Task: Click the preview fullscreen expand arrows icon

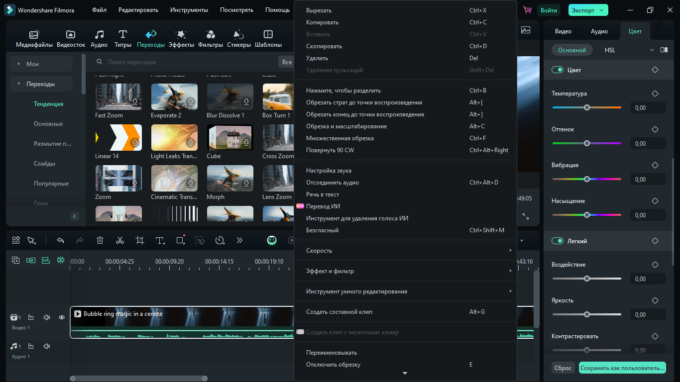Action: tap(526, 216)
